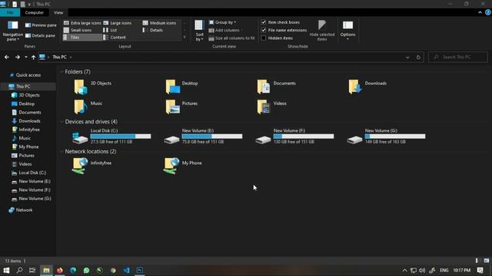
Task: Open File Explorer help
Action: point(488,12)
